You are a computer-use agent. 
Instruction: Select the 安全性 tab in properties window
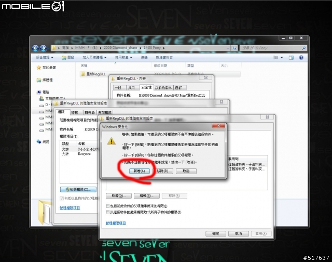pyautogui.click(x=146, y=87)
